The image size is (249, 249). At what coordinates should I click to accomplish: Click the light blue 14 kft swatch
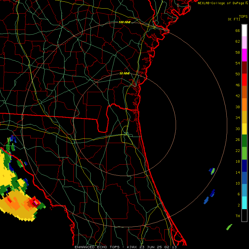244,190
